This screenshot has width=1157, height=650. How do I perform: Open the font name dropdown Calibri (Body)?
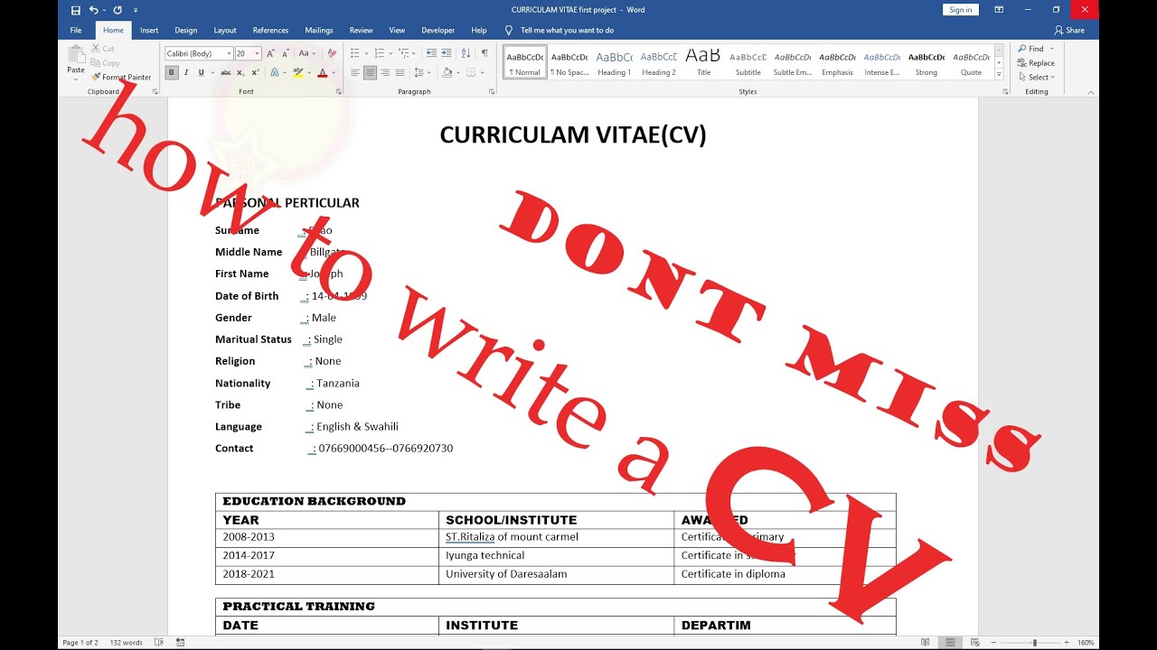[x=229, y=53]
